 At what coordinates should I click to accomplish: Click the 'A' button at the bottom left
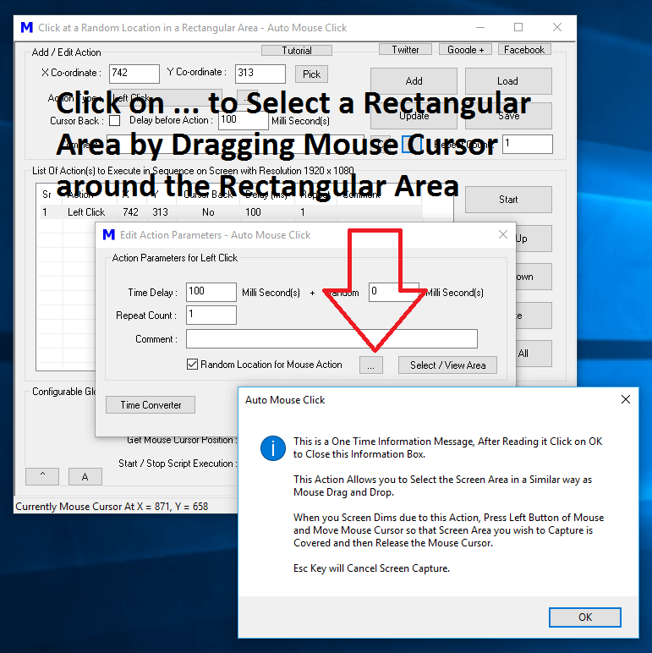[x=85, y=476]
